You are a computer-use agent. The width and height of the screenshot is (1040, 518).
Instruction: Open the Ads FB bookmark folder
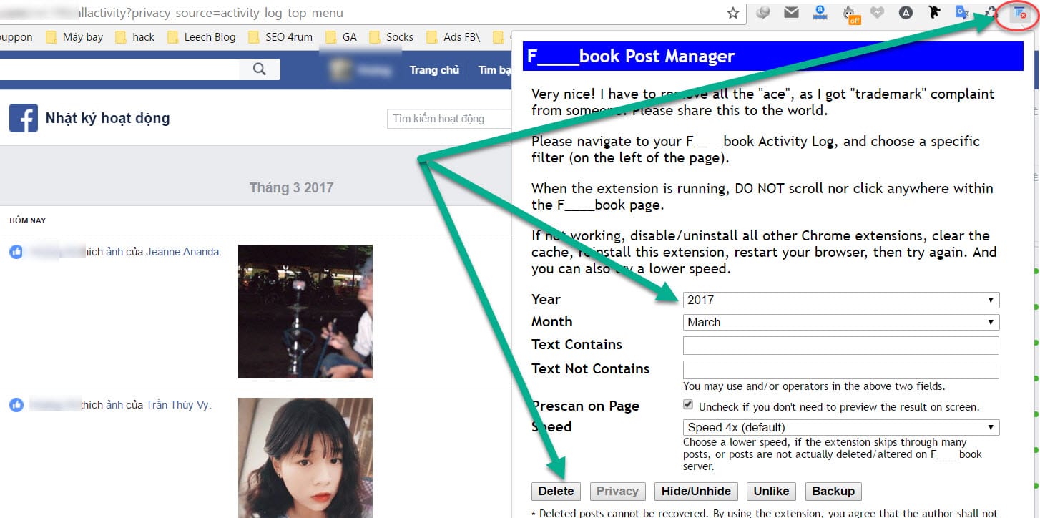[453, 37]
